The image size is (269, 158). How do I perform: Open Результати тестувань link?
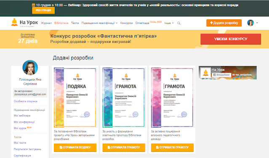click(27, 149)
